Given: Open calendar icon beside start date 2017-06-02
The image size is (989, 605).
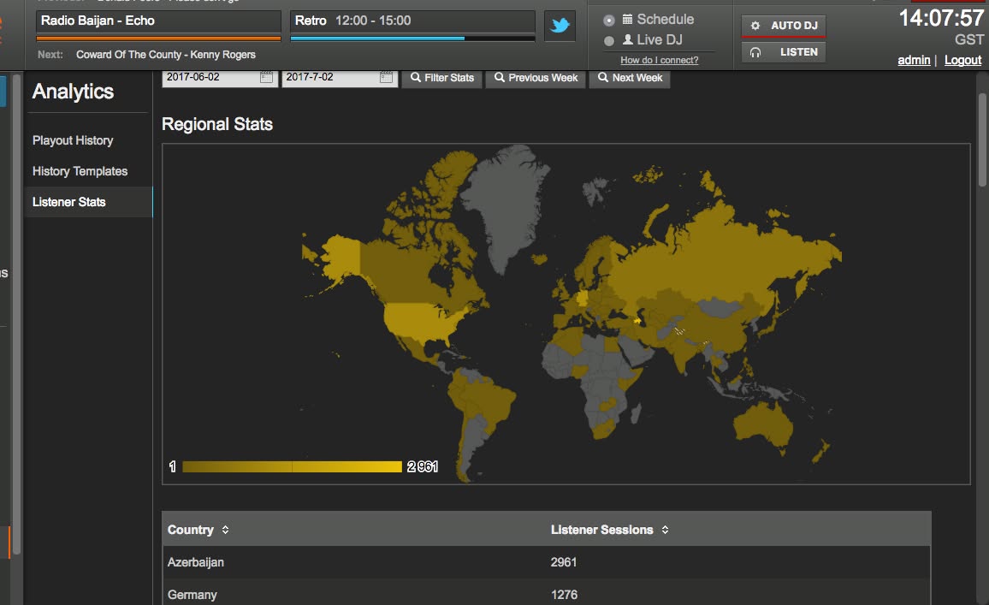Looking at the screenshot, I should click(266, 77).
